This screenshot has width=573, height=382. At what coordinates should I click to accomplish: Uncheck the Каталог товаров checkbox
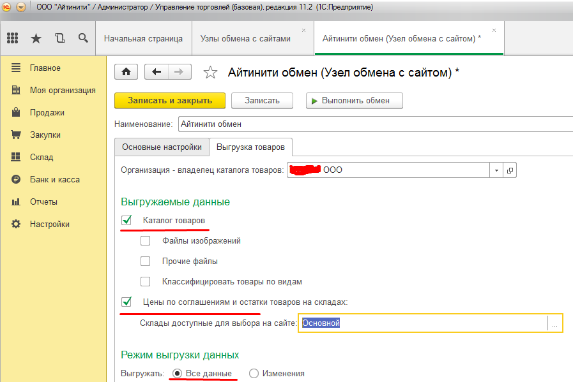[126, 220]
